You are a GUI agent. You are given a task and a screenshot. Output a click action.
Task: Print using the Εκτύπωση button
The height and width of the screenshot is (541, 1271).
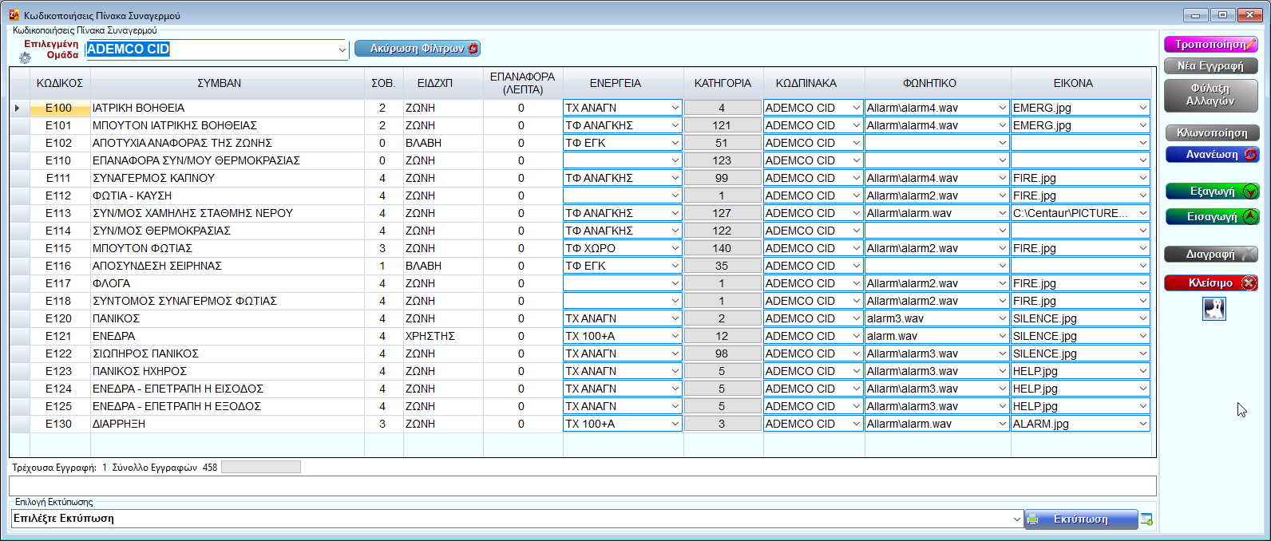1081,519
